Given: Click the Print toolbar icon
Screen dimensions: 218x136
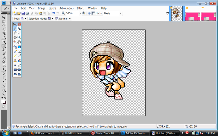Looking at the screenshot, I should 27,13.
